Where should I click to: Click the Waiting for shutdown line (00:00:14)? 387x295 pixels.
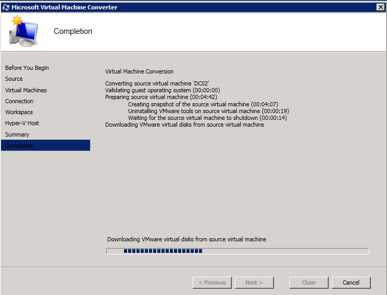207,118
